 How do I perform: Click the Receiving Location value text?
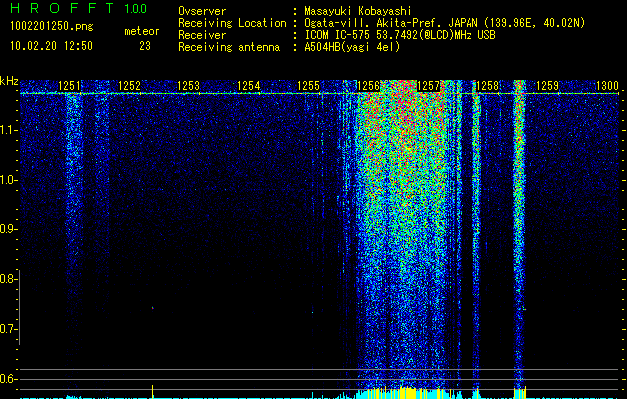445,23
